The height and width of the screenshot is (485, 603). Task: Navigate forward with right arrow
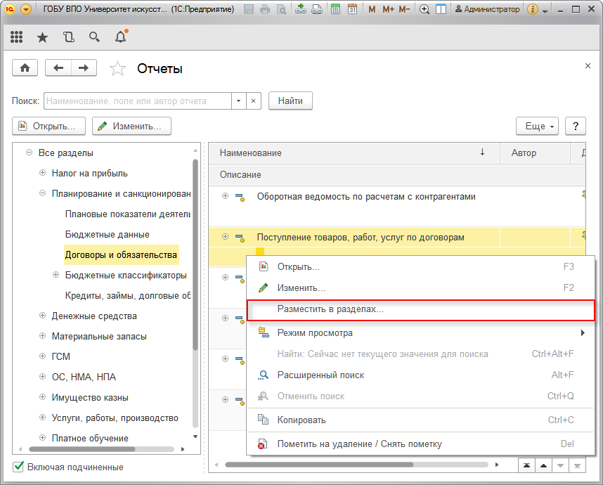[x=84, y=68]
